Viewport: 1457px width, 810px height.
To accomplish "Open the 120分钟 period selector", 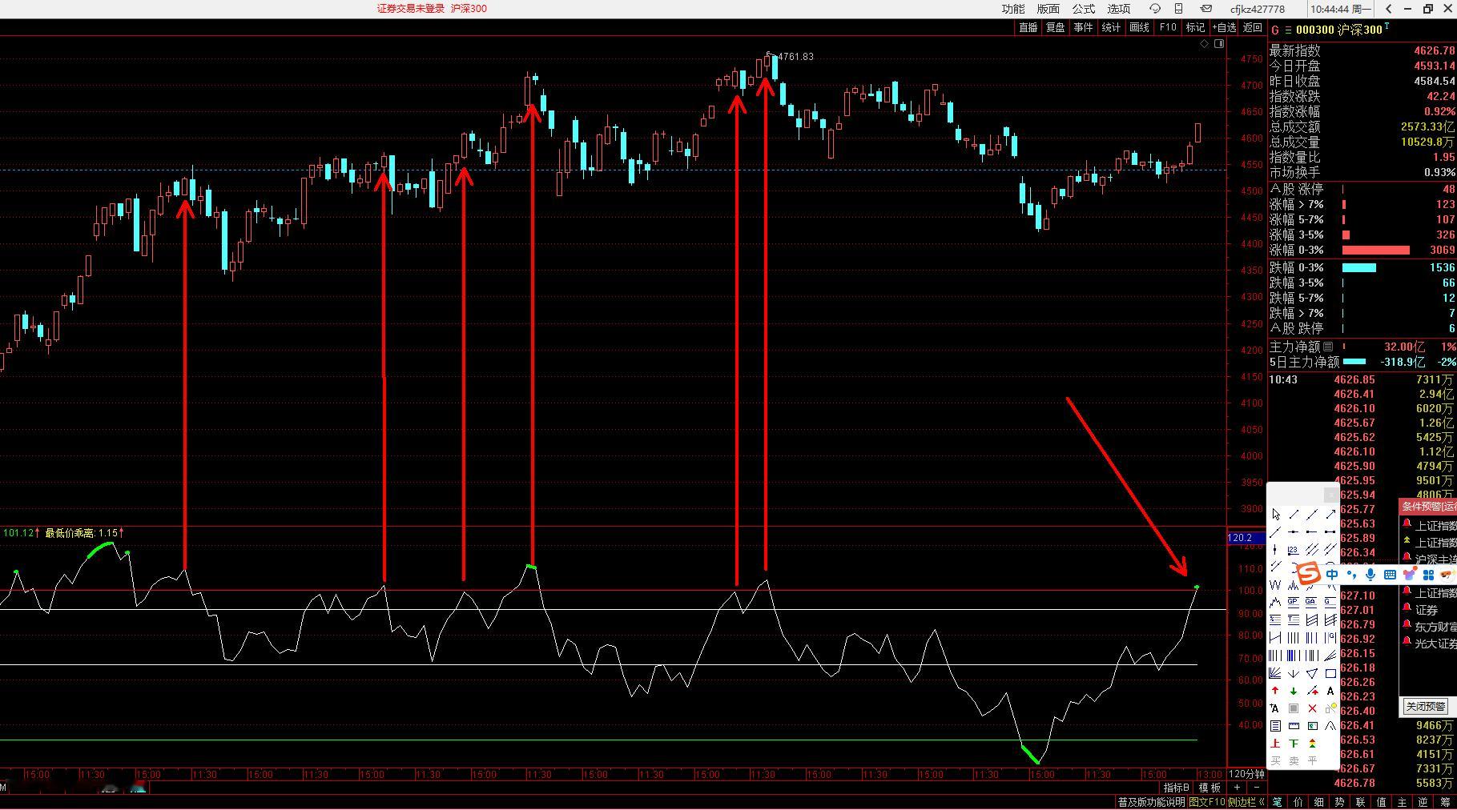I will pos(1246,774).
